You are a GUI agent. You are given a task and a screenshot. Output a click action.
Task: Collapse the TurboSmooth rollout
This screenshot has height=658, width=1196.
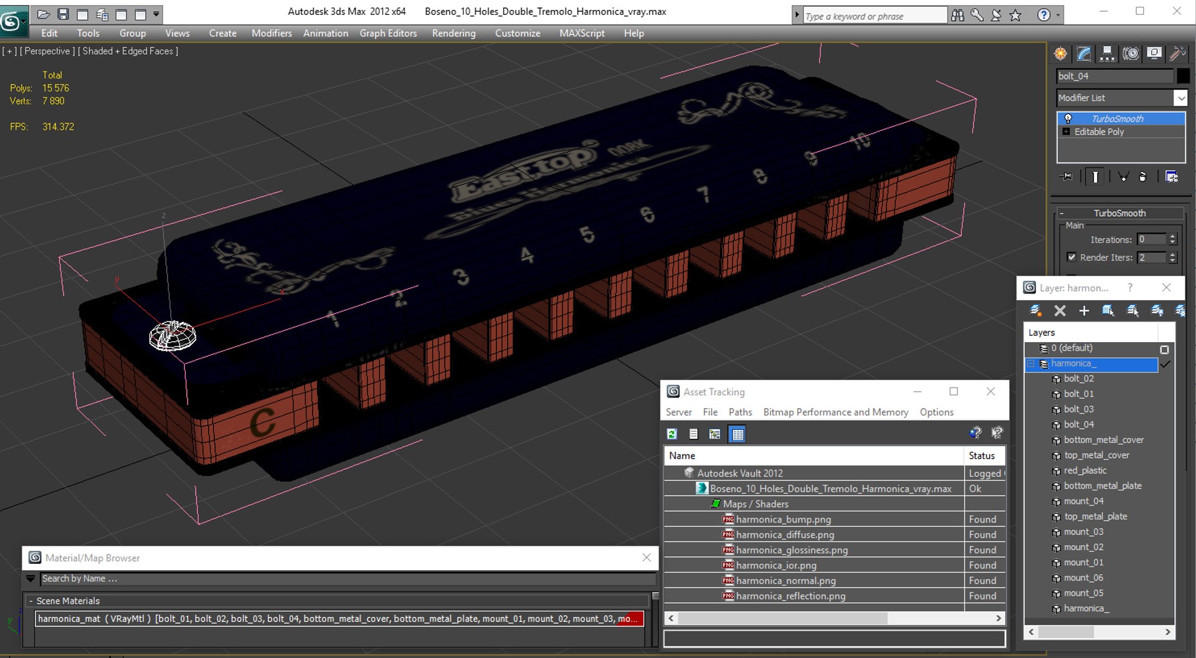(x=1062, y=213)
